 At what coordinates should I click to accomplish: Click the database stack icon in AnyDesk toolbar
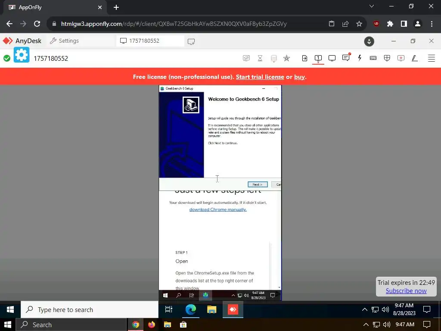tap(273, 58)
